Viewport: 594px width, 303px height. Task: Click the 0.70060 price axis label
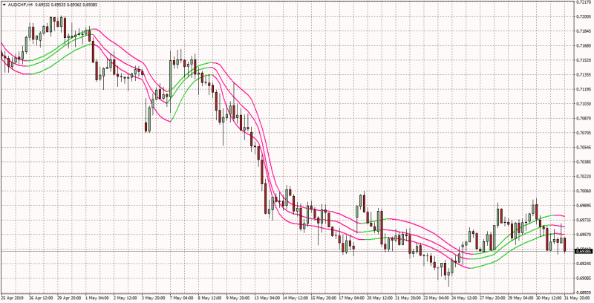(x=584, y=192)
